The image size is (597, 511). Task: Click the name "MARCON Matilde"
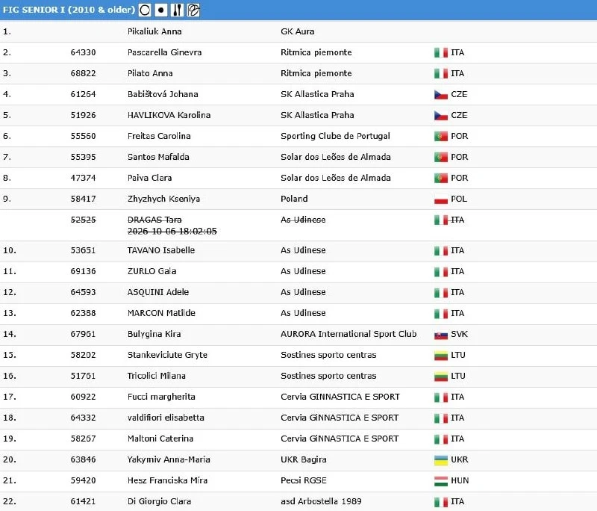(x=161, y=313)
